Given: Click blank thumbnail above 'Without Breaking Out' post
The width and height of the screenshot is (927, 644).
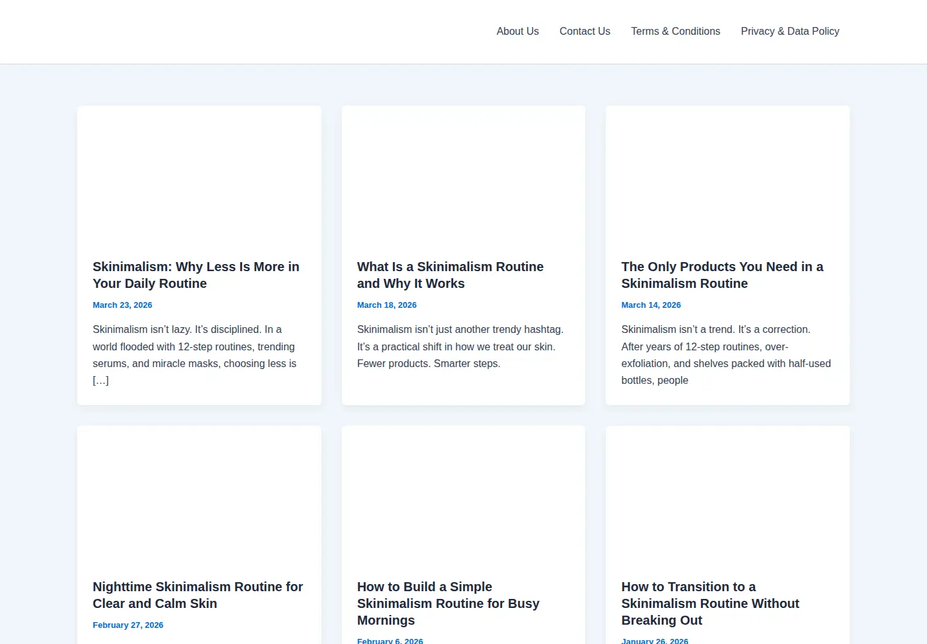Looking at the screenshot, I should click(727, 495).
